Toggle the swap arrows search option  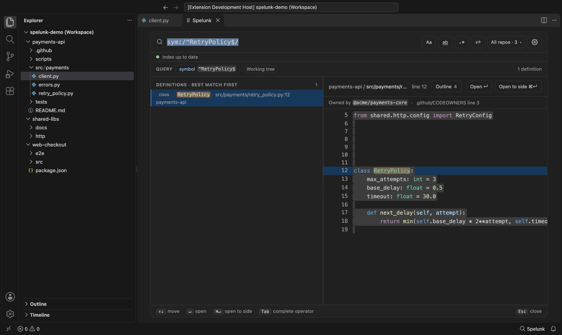click(x=478, y=42)
